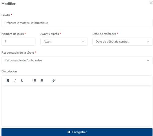Insert a bulleted list in description
Viewport: 153px width, 136px height.
coord(34,81)
